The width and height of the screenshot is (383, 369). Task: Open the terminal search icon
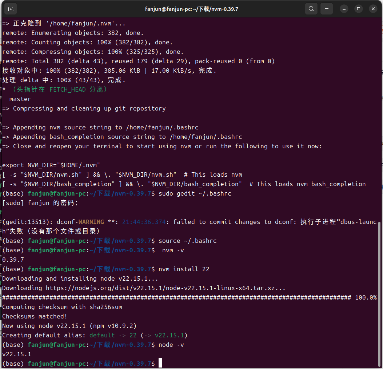(311, 9)
